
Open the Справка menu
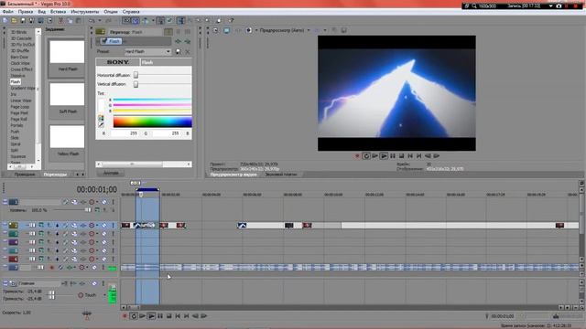tap(131, 12)
